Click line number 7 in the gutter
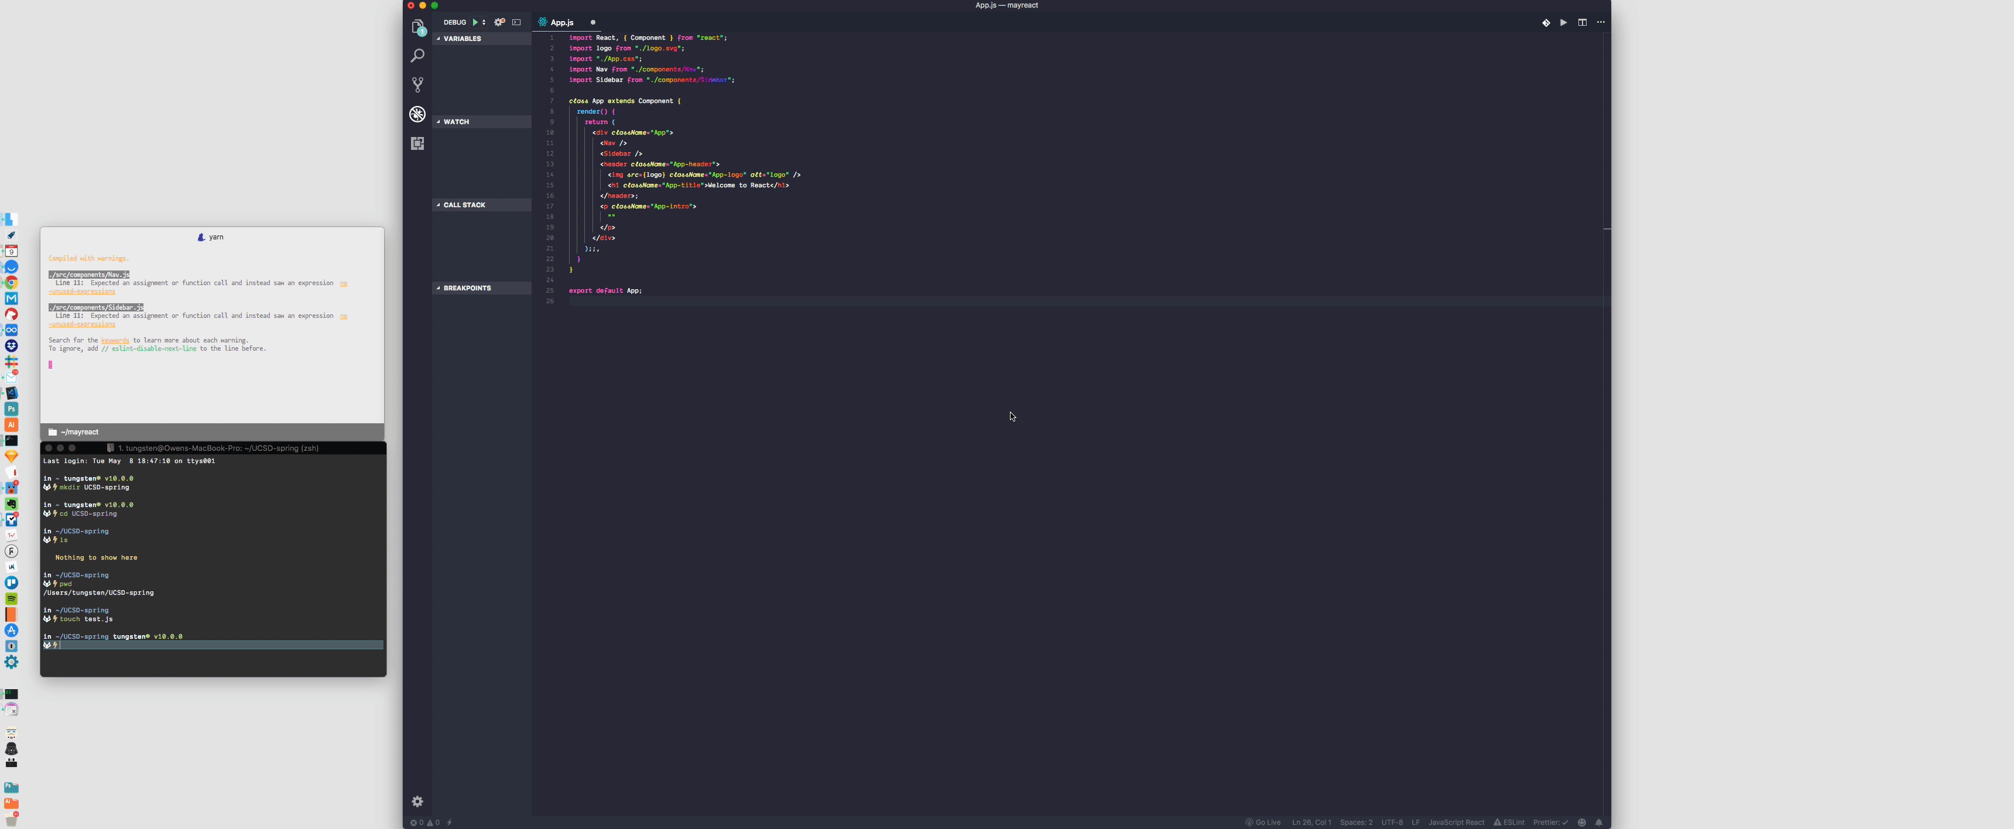2014x829 pixels. [551, 101]
